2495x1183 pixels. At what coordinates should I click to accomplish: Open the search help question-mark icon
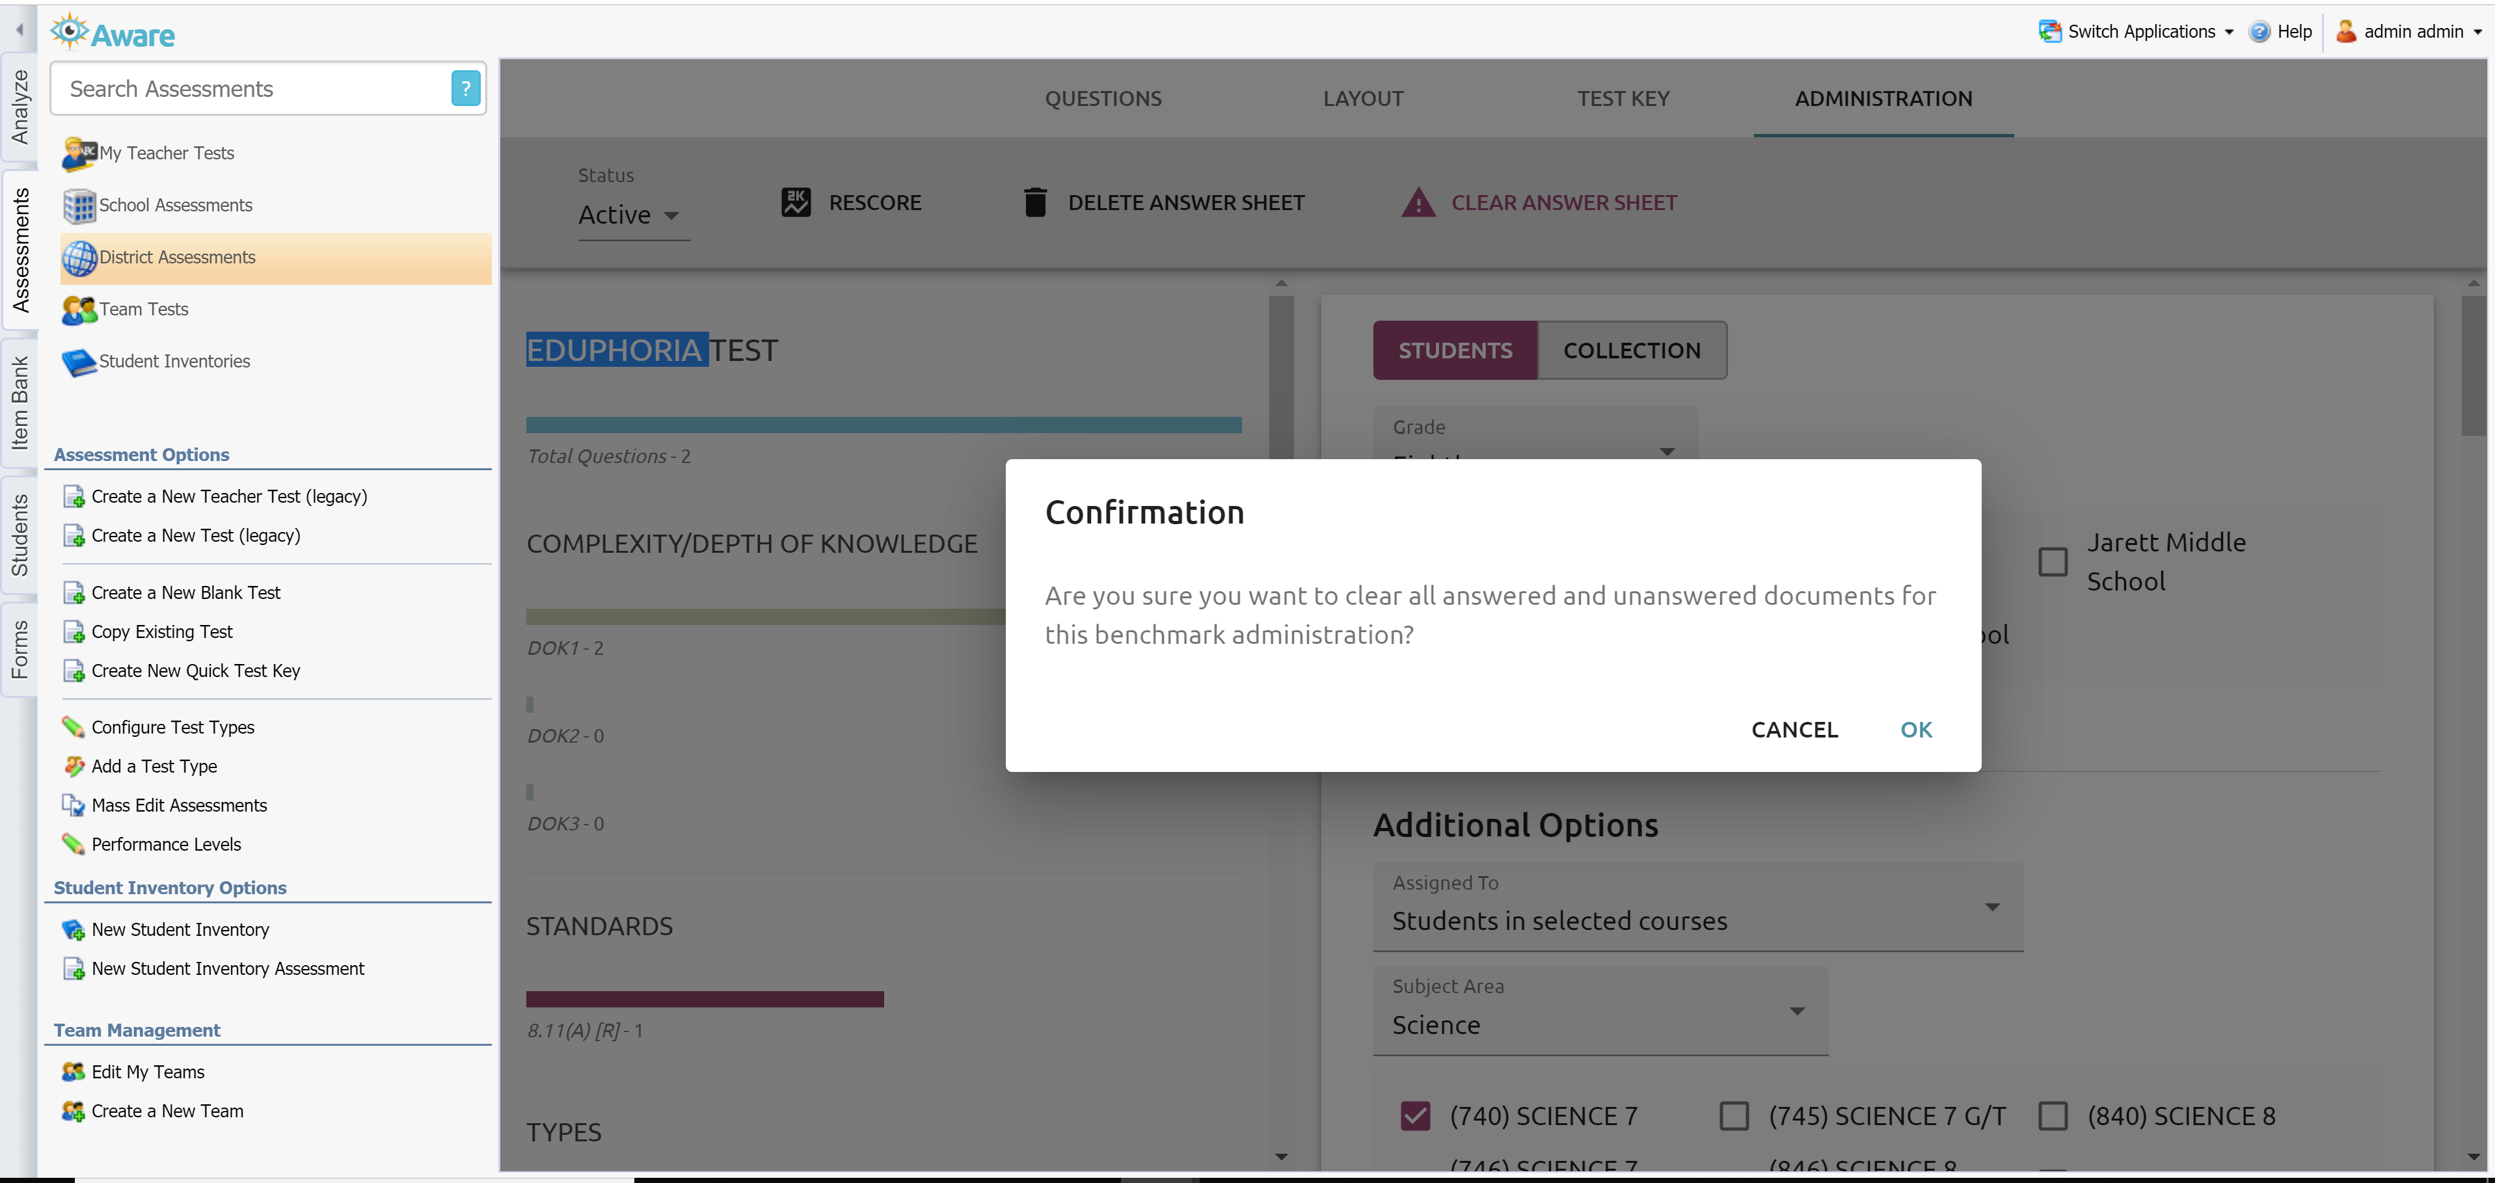click(x=466, y=89)
